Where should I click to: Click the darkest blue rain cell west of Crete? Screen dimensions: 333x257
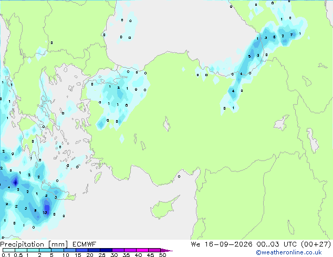tap(15, 182)
